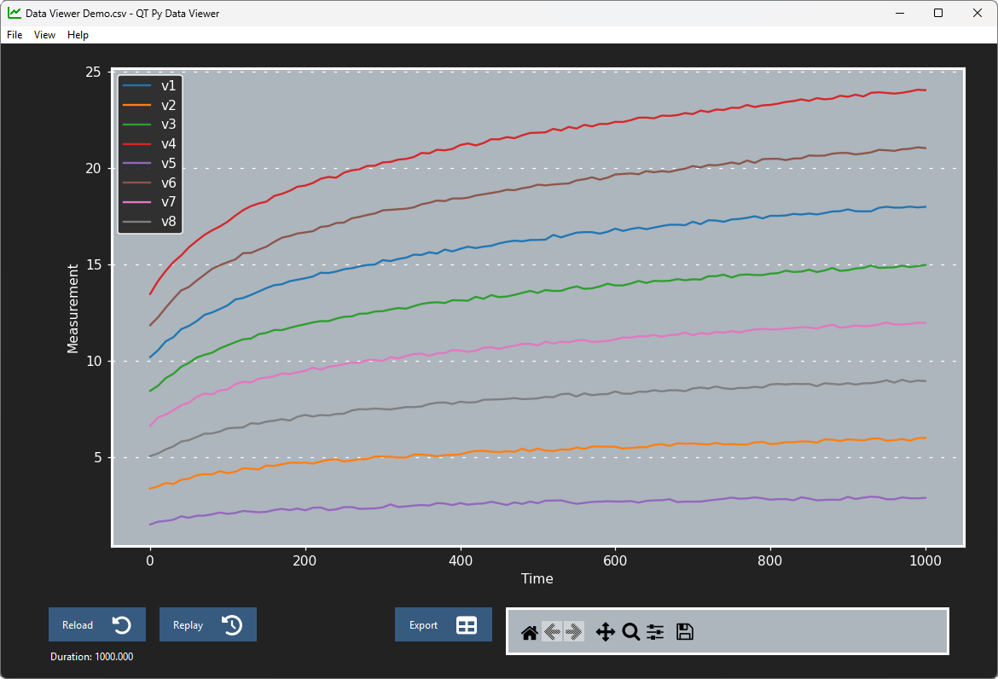
Task: Click the pink line swatch next to v7
Action: coord(136,201)
